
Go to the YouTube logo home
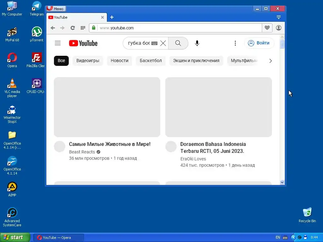(x=83, y=43)
